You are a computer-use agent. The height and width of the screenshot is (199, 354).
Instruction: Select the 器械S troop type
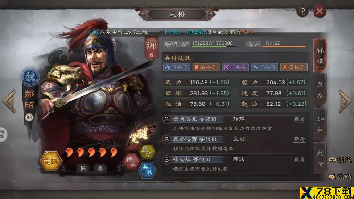294,67
